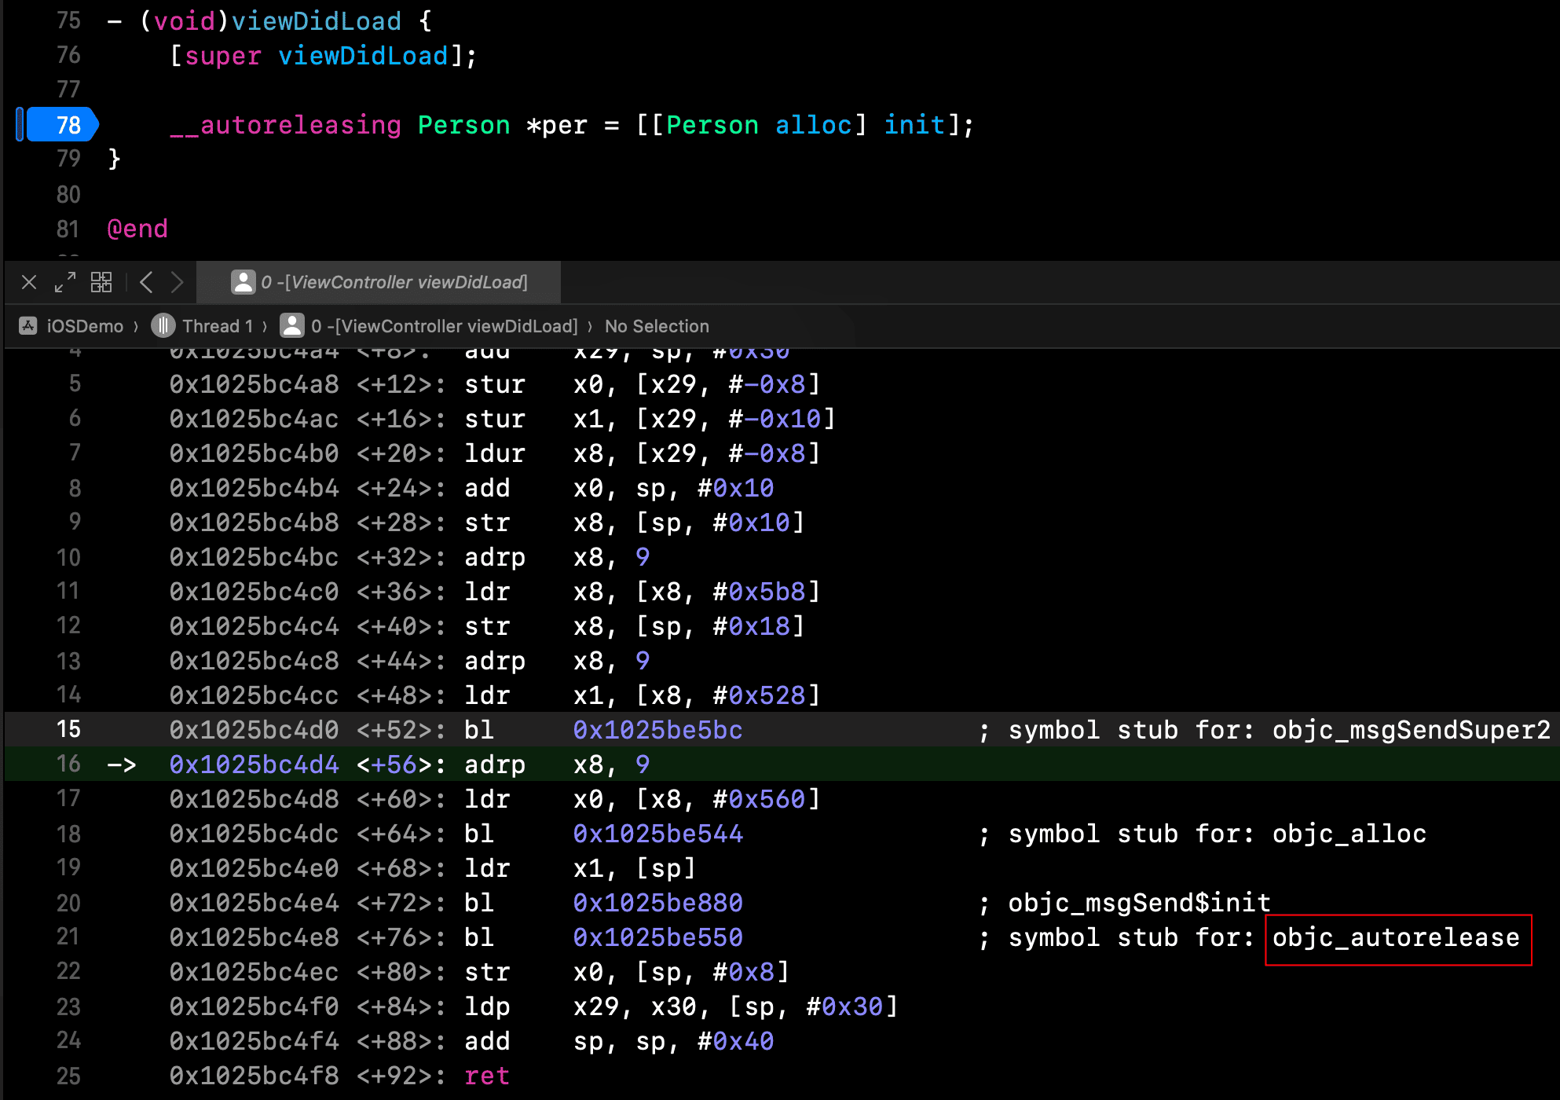Click the current instruction pointer arrow

[x=122, y=765]
